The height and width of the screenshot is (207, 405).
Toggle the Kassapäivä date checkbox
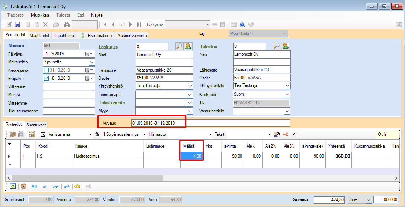point(46,70)
